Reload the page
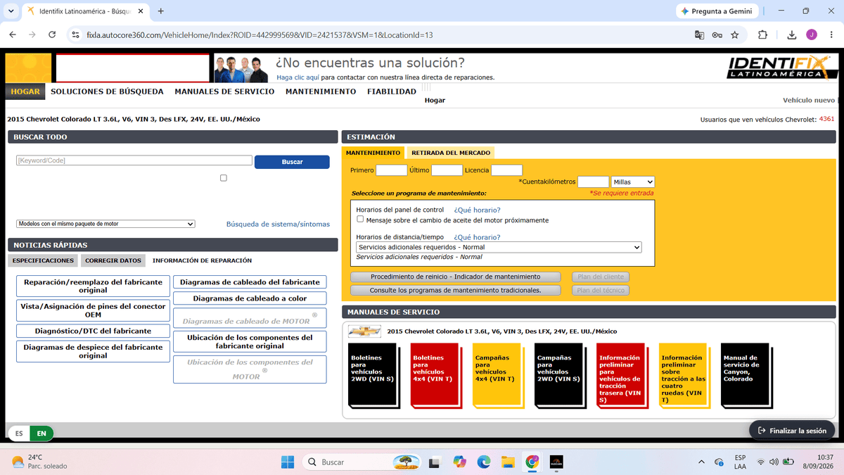 click(x=52, y=34)
